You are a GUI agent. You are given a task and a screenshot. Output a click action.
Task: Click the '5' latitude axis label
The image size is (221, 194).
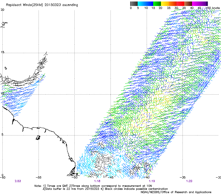click(2, 134)
